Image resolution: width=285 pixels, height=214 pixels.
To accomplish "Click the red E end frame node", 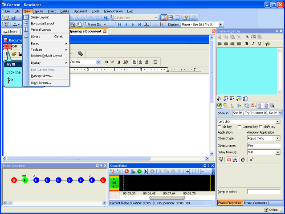I will tap(103, 180).
